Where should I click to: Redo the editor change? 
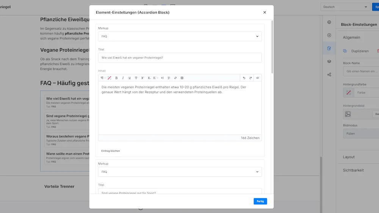[x=251, y=78]
